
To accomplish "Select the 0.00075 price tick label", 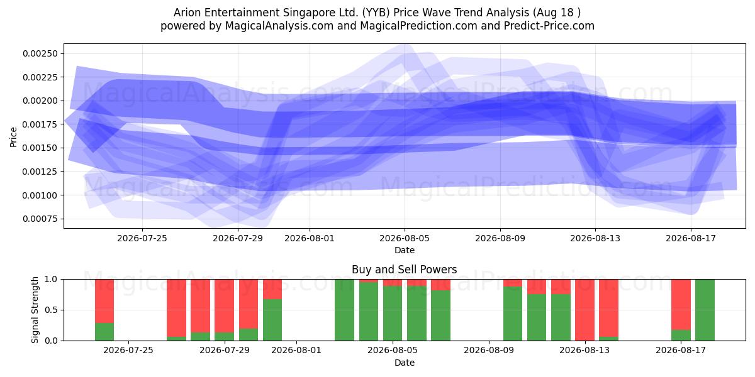I will (x=40, y=219).
